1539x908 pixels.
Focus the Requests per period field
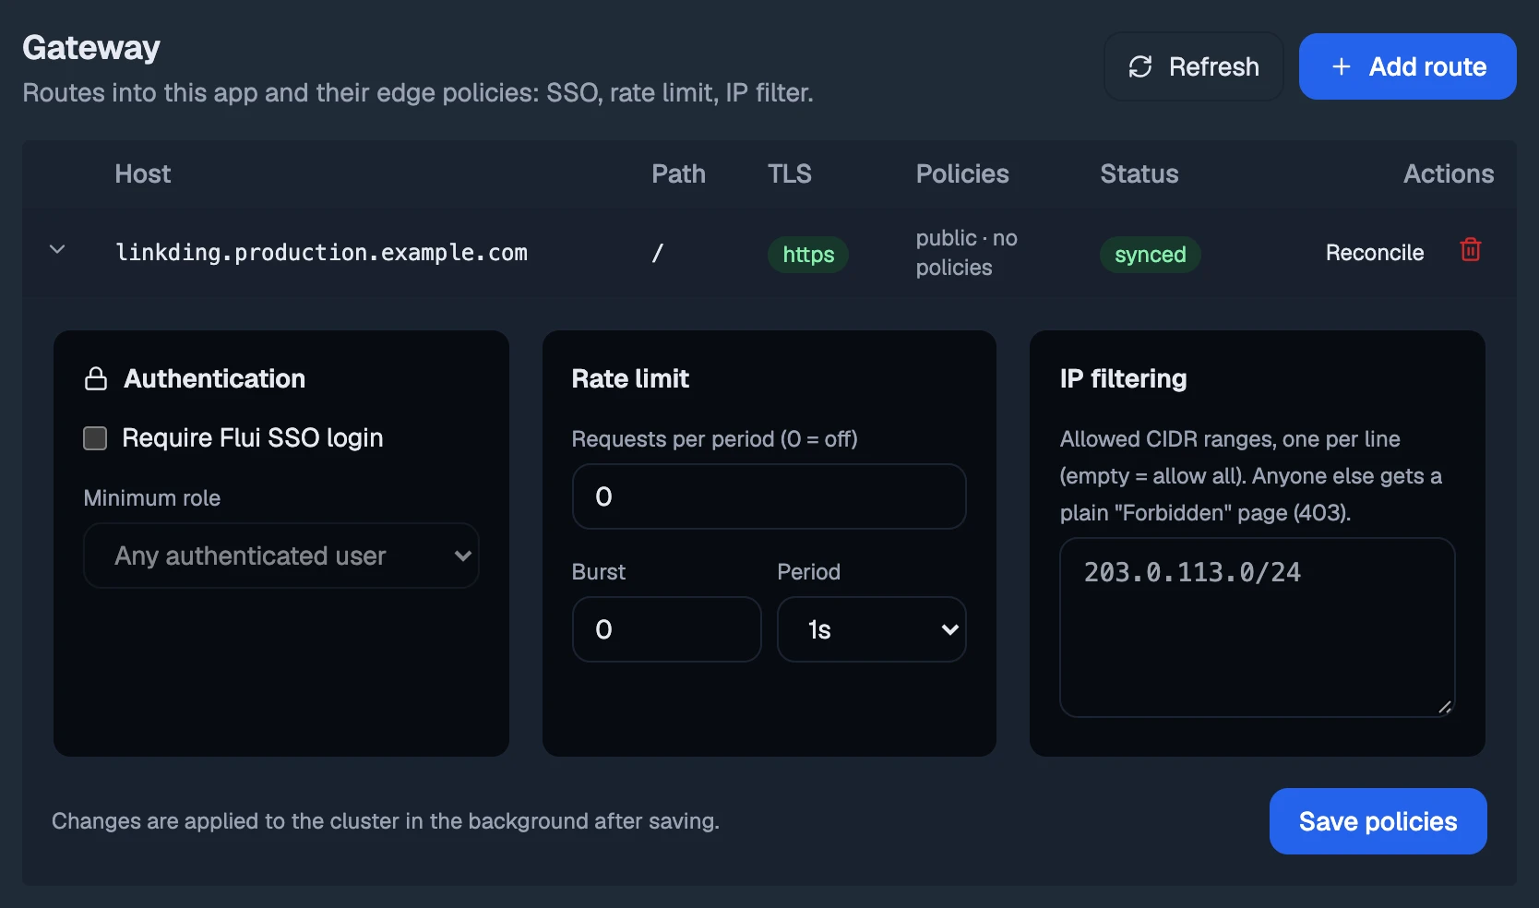(769, 496)
